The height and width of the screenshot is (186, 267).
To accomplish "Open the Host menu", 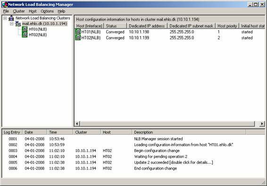I will coord(33,11).
